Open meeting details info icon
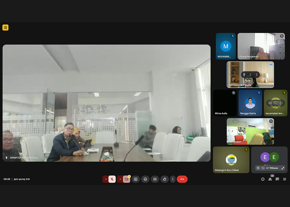Image resolution: width=290 pixels, height=207 pixels. click(263, 179)
